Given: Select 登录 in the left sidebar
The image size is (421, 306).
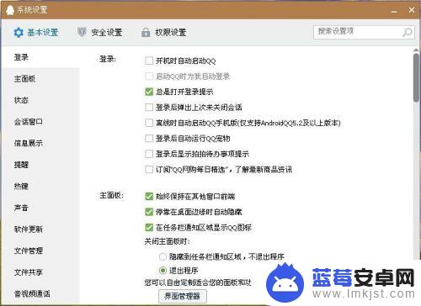Looking at the screenshot, I should point(40,57).
